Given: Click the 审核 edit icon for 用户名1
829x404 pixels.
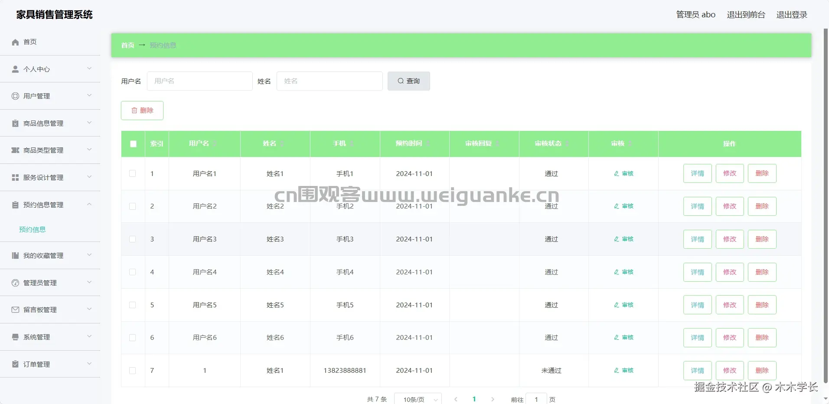Looking at the screenshot, I should pos(617,173).
